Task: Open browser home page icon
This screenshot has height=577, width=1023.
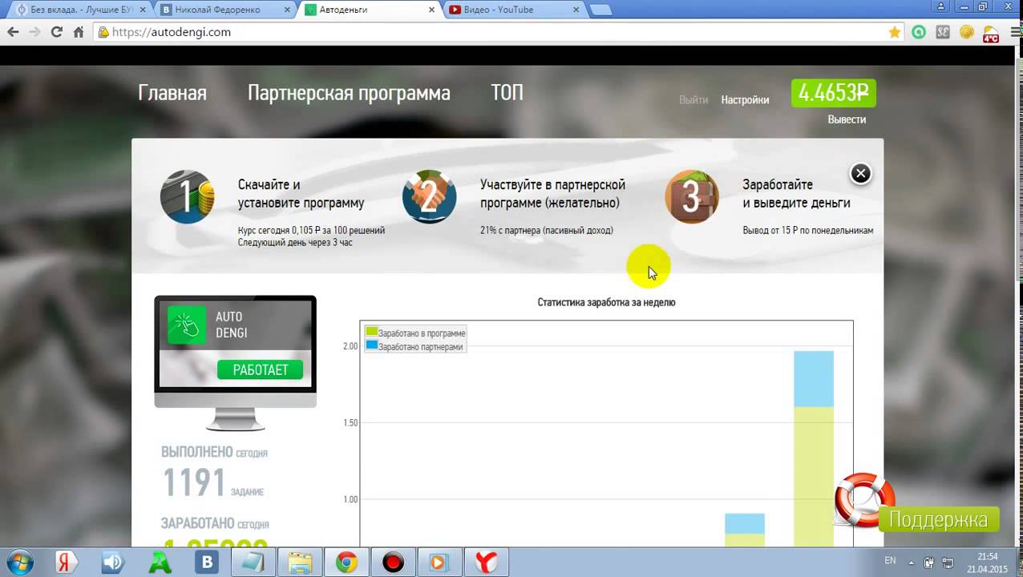Action: 79,32
